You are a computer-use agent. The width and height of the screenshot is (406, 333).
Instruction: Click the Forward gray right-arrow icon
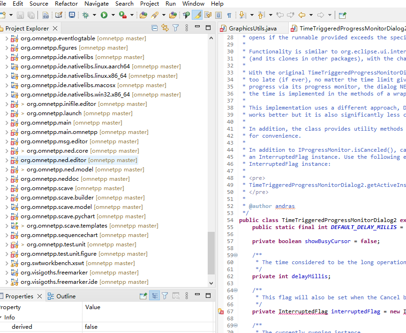pyautogui.click(x=321, y=15)
